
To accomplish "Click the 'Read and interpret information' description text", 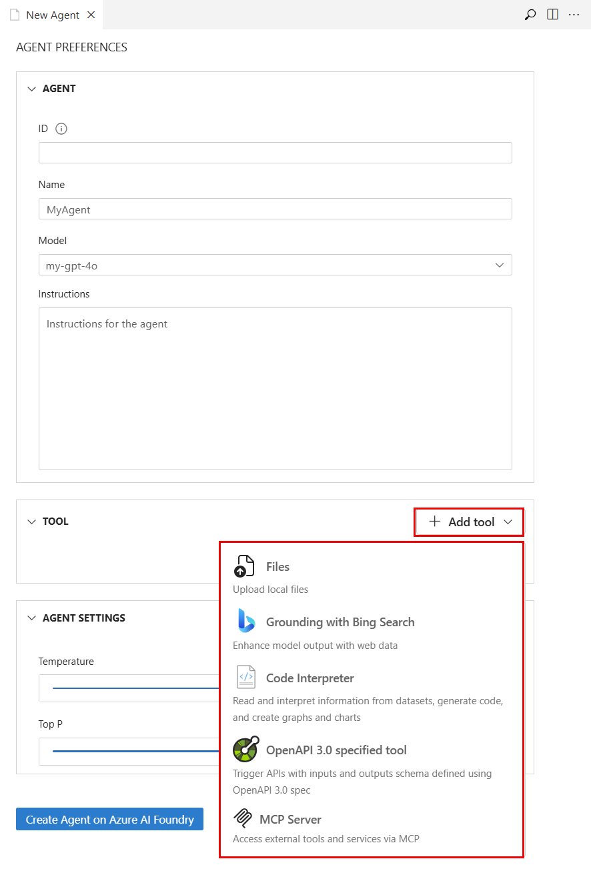I will click(x=368, y=709).
